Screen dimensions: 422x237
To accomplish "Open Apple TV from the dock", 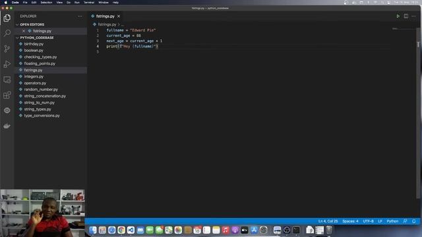I will coord(245,230).
